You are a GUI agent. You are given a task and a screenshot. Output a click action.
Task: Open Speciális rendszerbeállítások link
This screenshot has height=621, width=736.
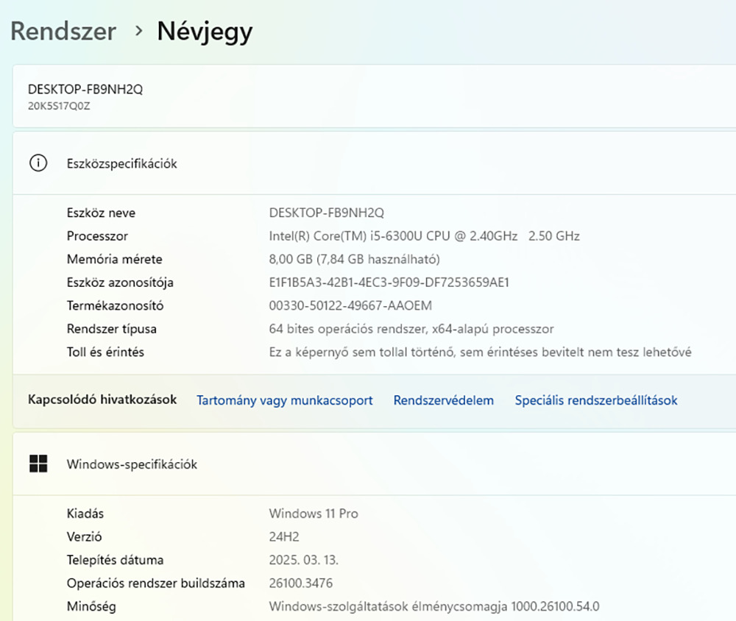pos(596,400)
